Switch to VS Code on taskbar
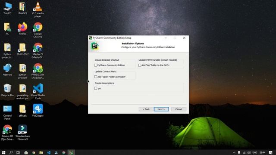 [x=49, y=152]
